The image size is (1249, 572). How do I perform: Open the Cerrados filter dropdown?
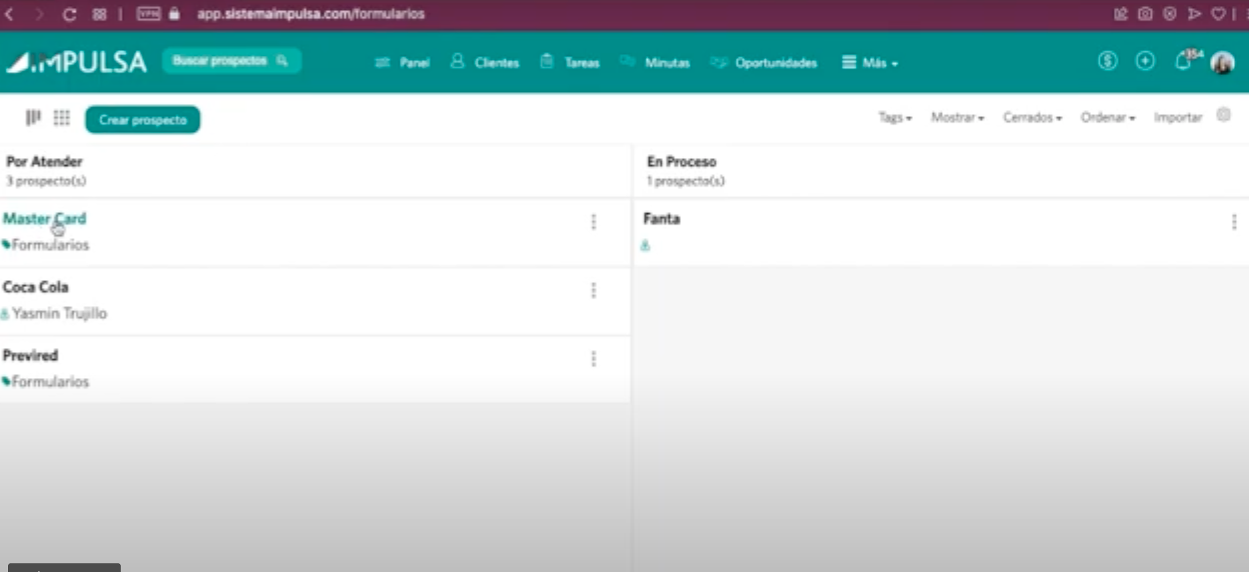[x=1032, y=118]
